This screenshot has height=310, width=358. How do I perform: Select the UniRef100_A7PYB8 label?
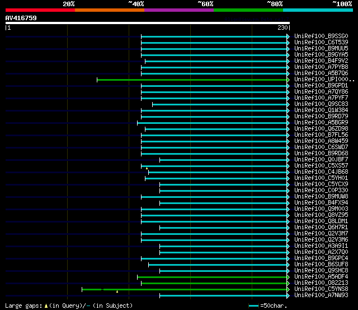point(321,67)
